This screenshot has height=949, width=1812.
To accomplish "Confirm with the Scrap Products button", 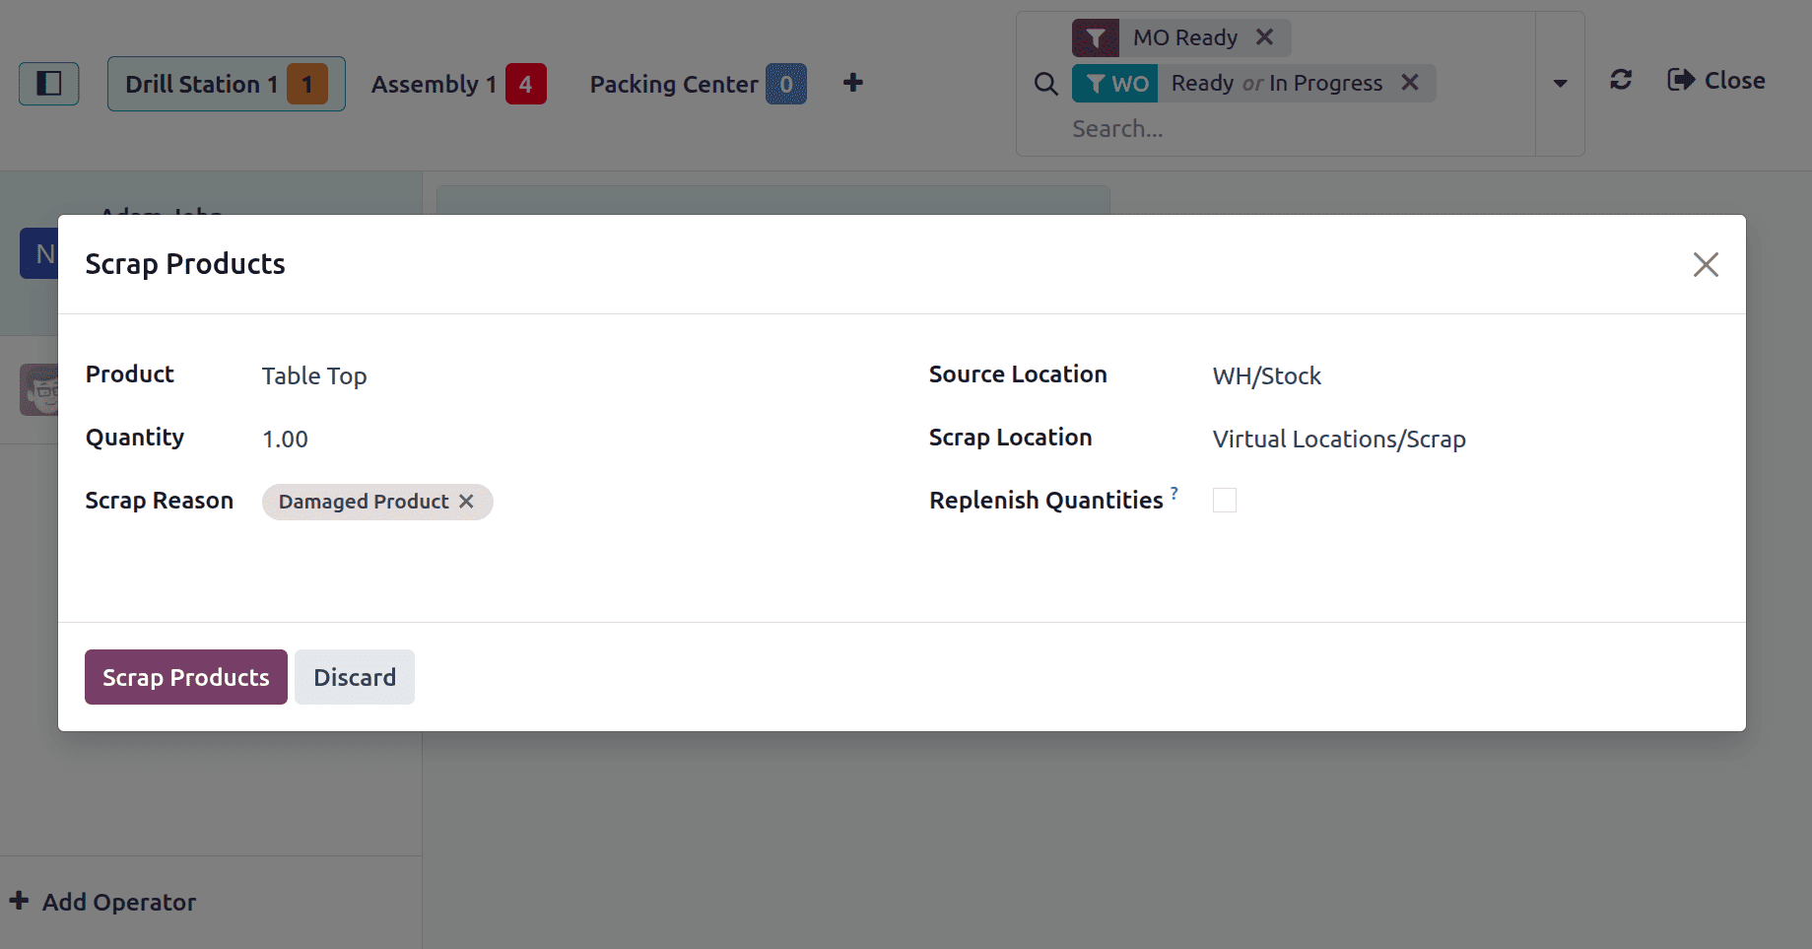I will tap(186, 677).
